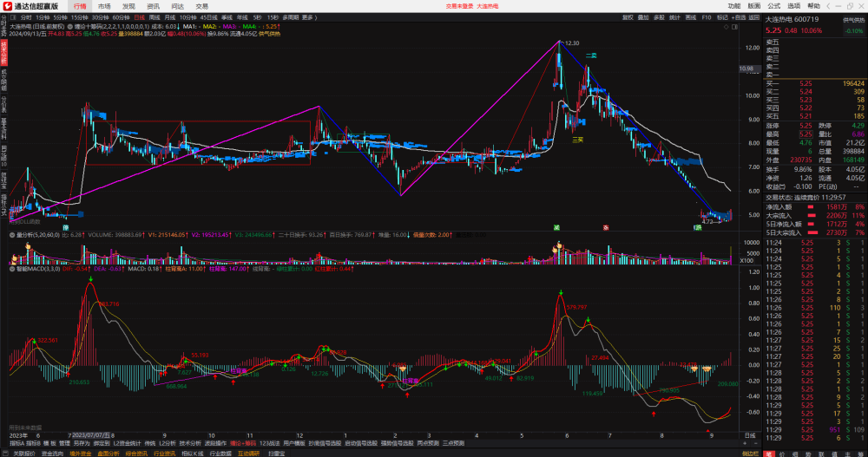868x457 pixels.
Task: Click the 通达信 red logo icon
Action: tap(7, 6)
